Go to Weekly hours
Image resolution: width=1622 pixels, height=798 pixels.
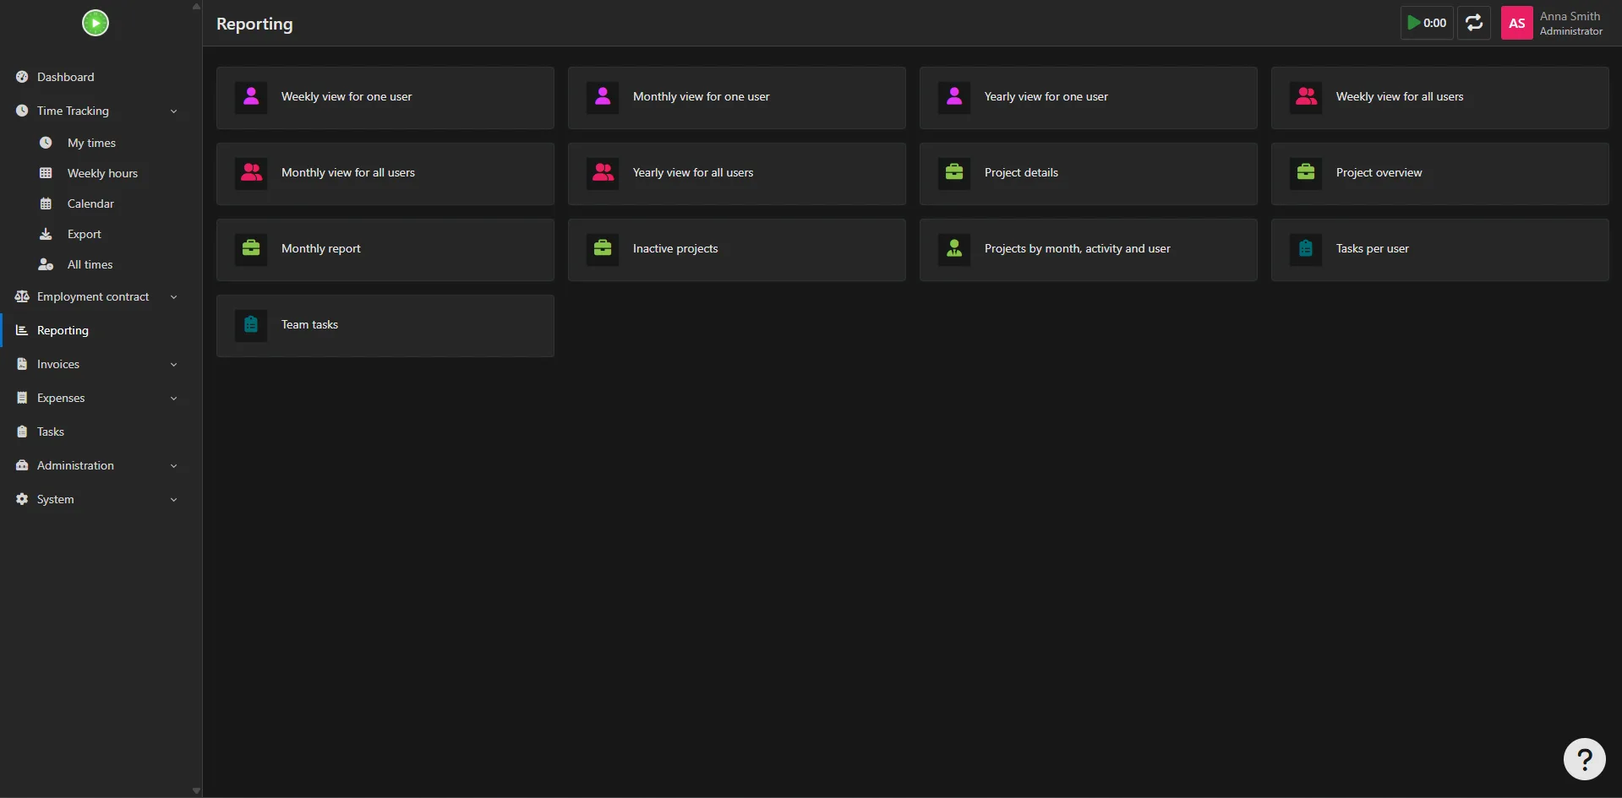point(95,173)
